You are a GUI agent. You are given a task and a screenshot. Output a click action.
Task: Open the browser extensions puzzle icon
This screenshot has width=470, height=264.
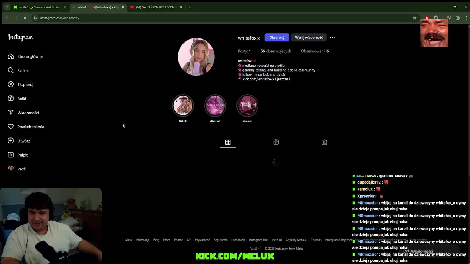(x=436, y=18)
